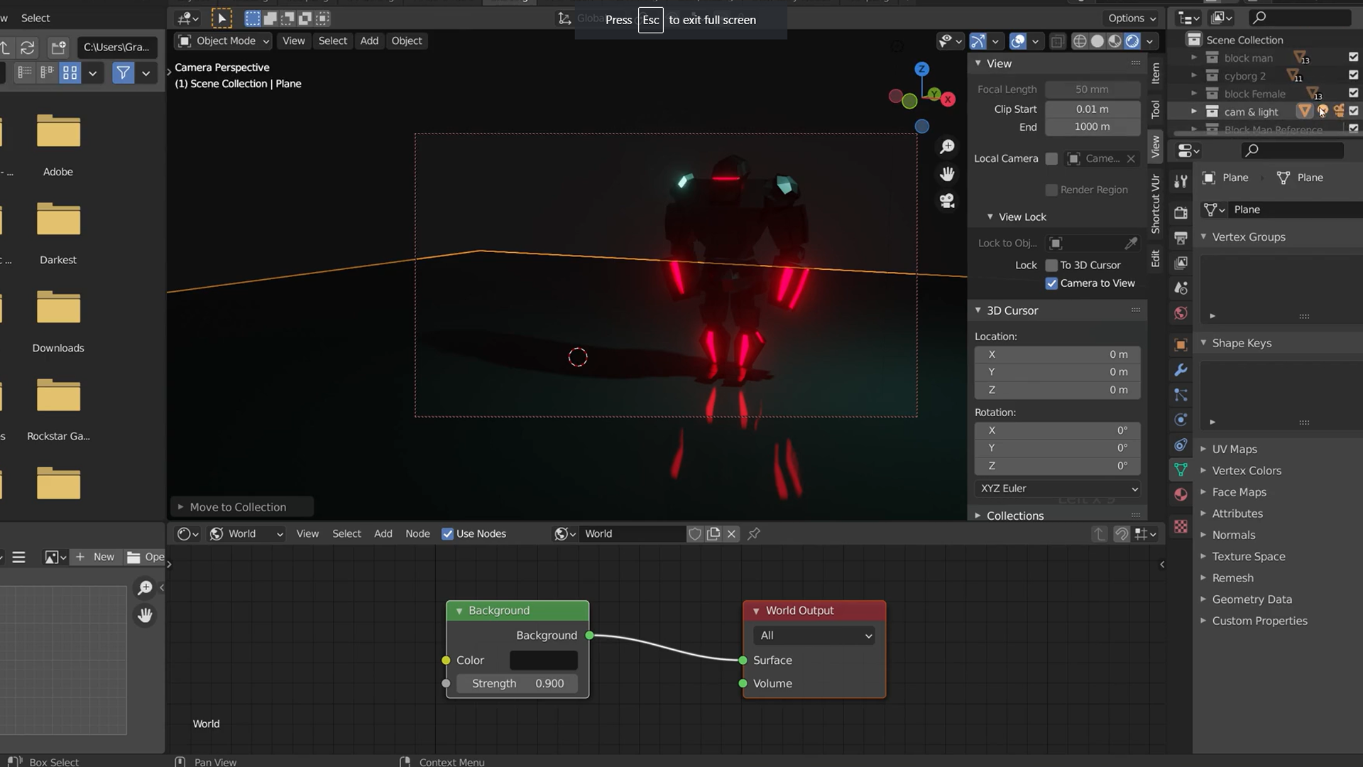This screenshot has width=1363, height=767.
Task: Click New image button in image editor
Action: 96,557
